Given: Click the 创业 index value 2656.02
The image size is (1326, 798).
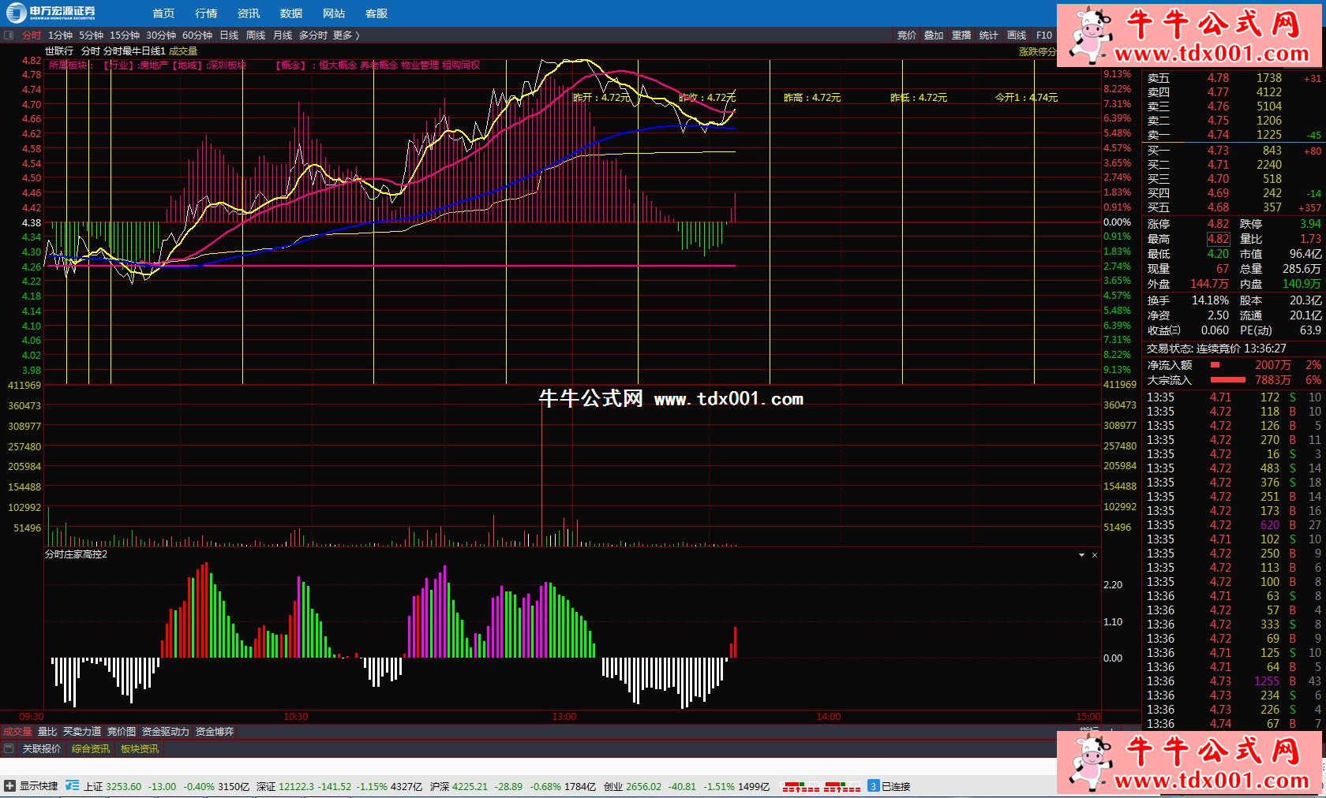Looking at the screenshot, I should pos(643,786).
